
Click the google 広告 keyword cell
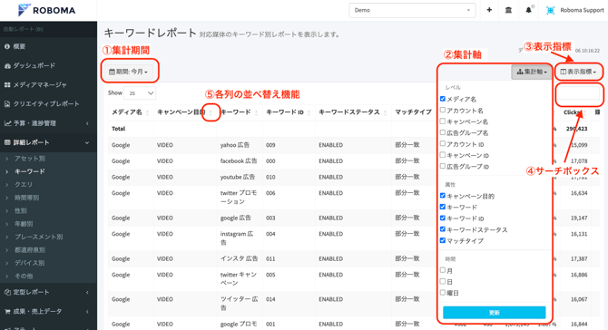tap(235, 218)
